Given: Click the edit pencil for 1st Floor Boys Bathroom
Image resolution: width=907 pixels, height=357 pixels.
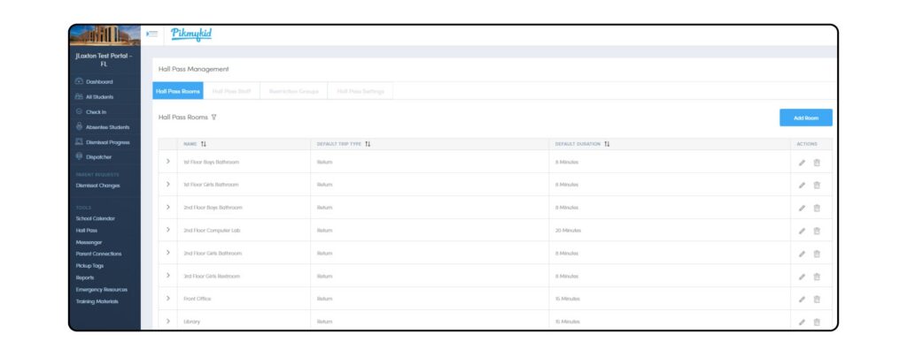Looking at the screenshot, I should (802, 163).
